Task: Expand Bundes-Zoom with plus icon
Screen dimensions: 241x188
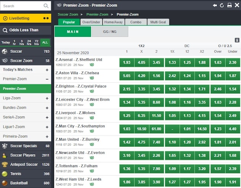Action: pos(47,108)
